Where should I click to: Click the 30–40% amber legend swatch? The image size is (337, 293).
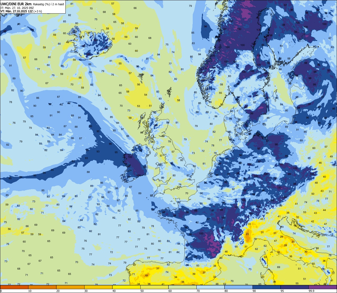point(98,287)
